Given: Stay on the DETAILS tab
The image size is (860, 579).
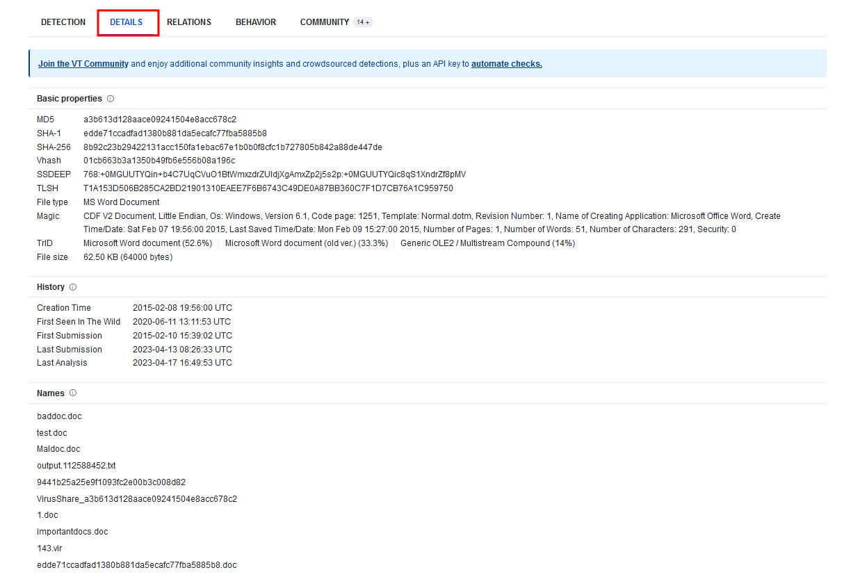Looking at the screenshot, I should click(127, 22).
